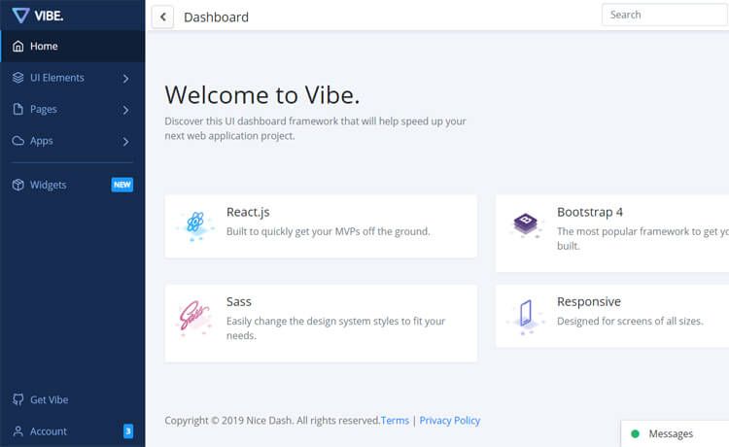The height and width of the screenshot is (447, 729).
Task: Click the Pages file icon
Action: coord(18,109)
